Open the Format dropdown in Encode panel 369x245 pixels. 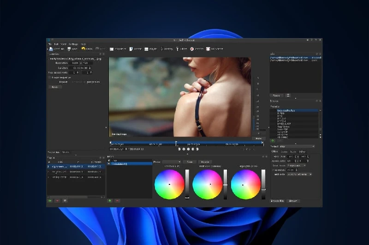coord(297,146)
